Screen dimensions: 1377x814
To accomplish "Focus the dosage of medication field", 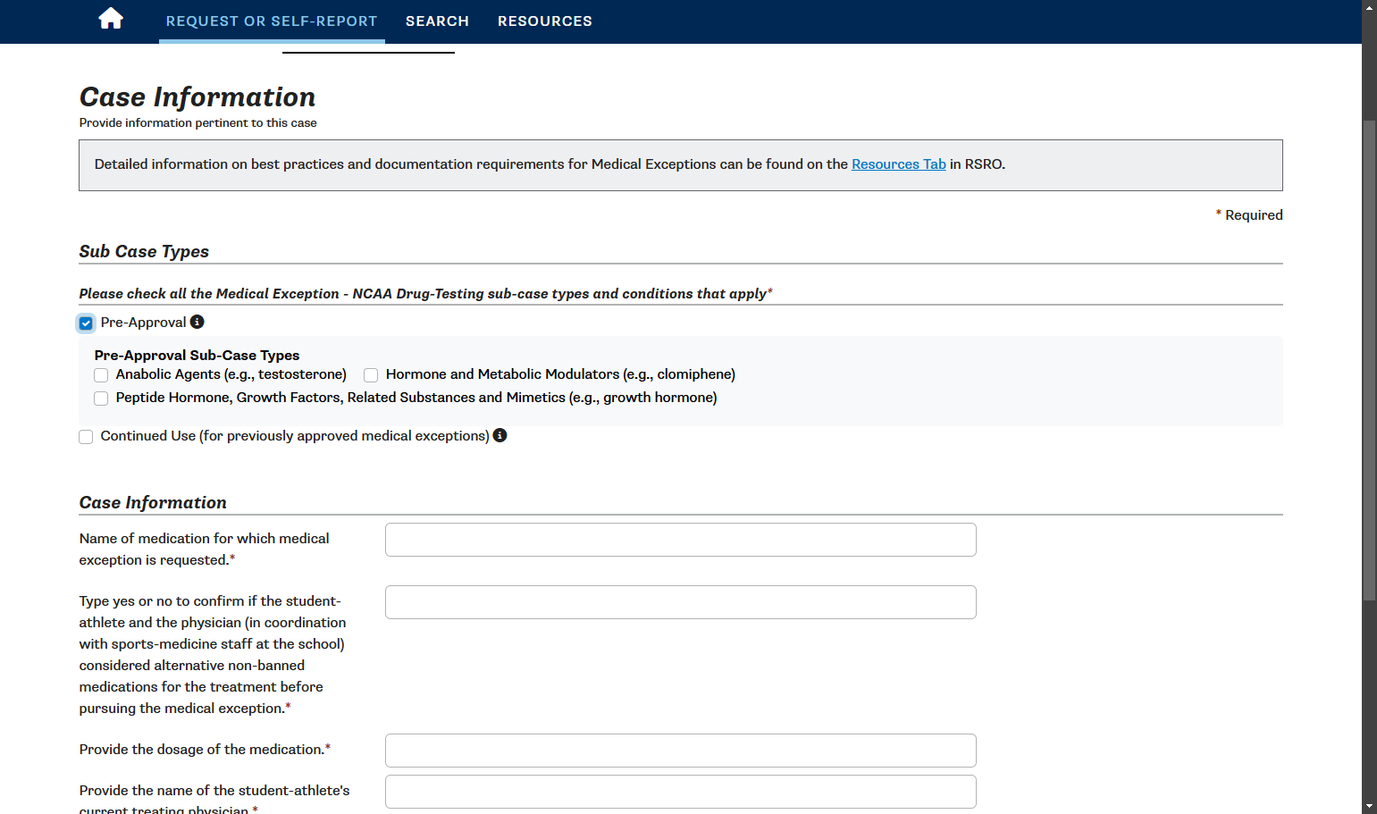I will click(x=681, y=751).
